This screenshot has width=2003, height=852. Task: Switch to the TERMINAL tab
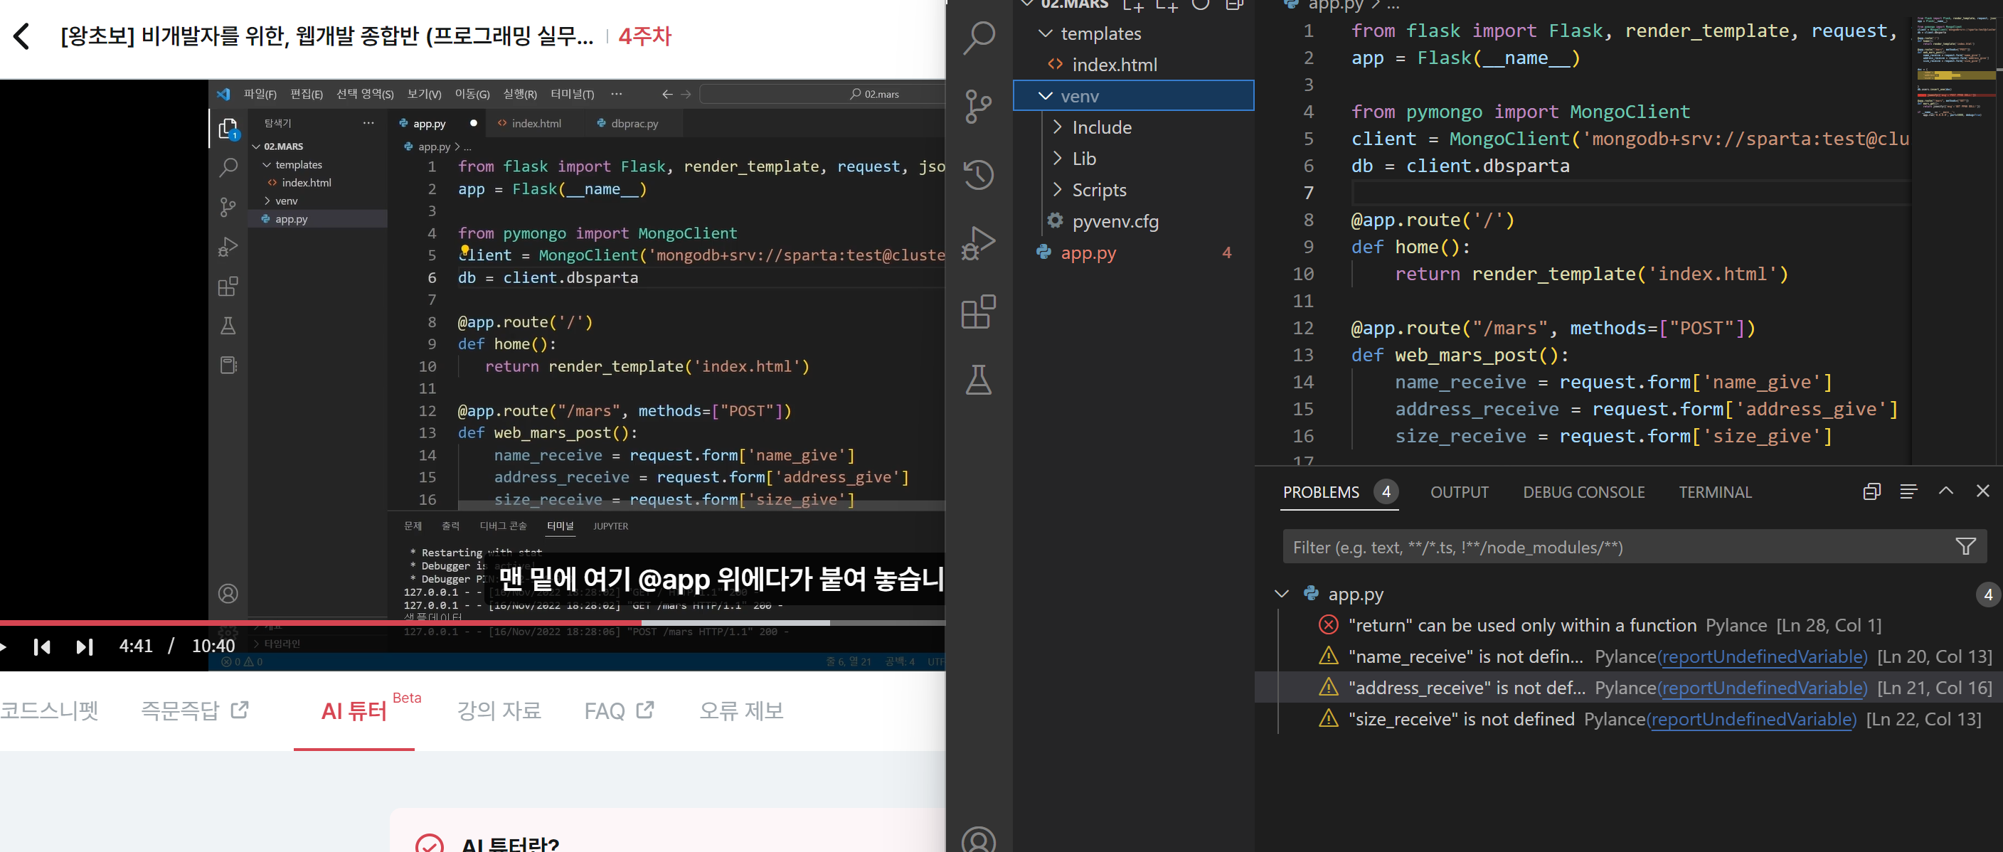1716,492
